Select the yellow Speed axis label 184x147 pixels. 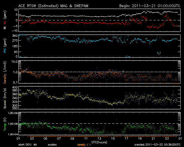pos(5,104)
